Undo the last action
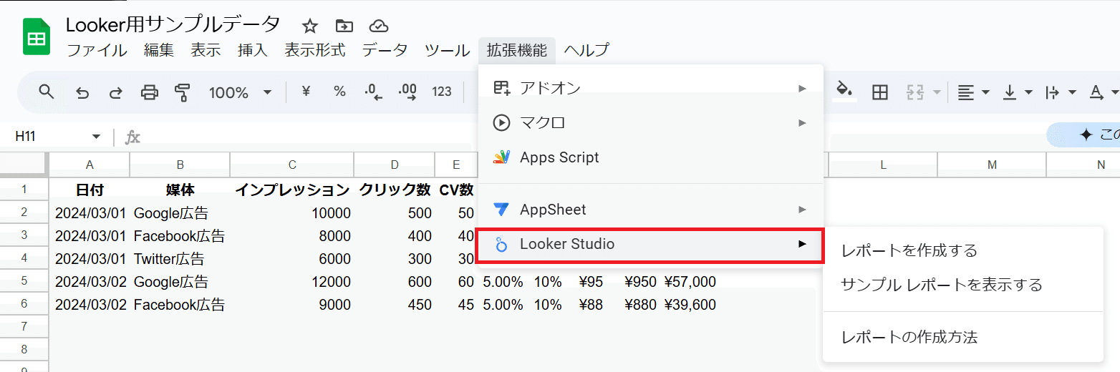Screen dimensions: 1120x372 point(82,92)
